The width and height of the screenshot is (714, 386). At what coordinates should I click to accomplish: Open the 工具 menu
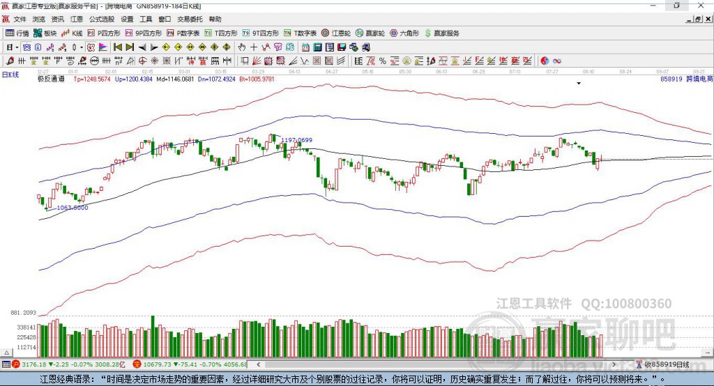[146, 19]
